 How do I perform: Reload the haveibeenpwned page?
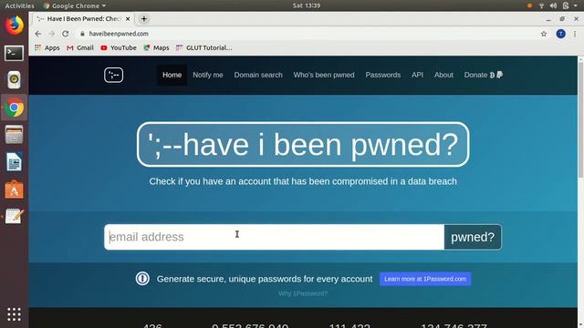coord(66,34)
